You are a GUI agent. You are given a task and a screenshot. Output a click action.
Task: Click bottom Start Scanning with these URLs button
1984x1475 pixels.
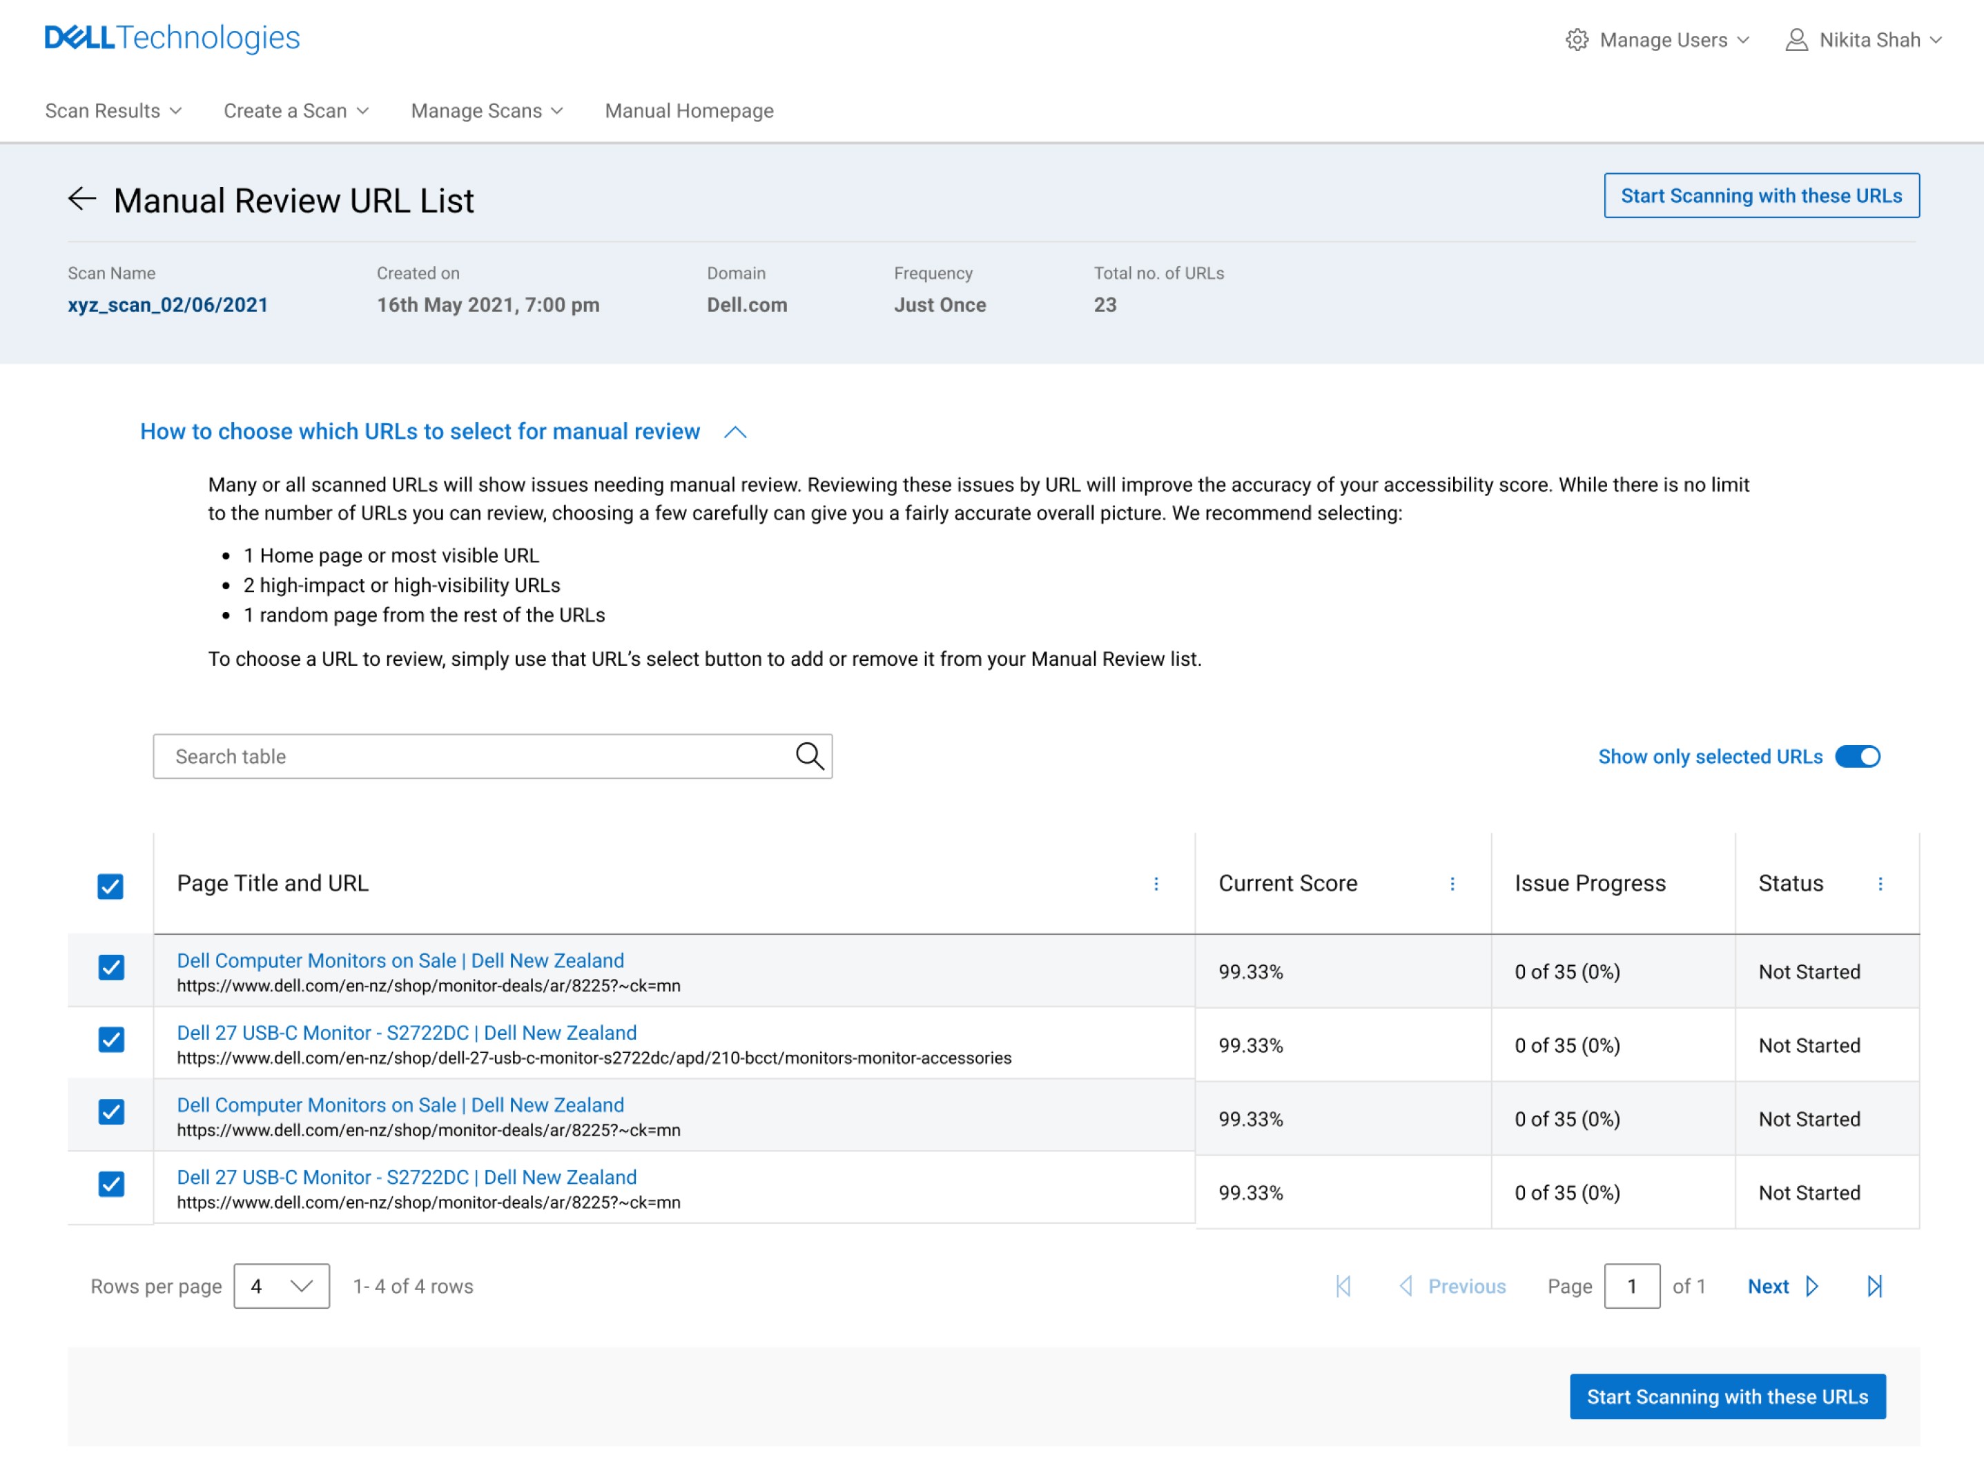click(1727, 1396)
